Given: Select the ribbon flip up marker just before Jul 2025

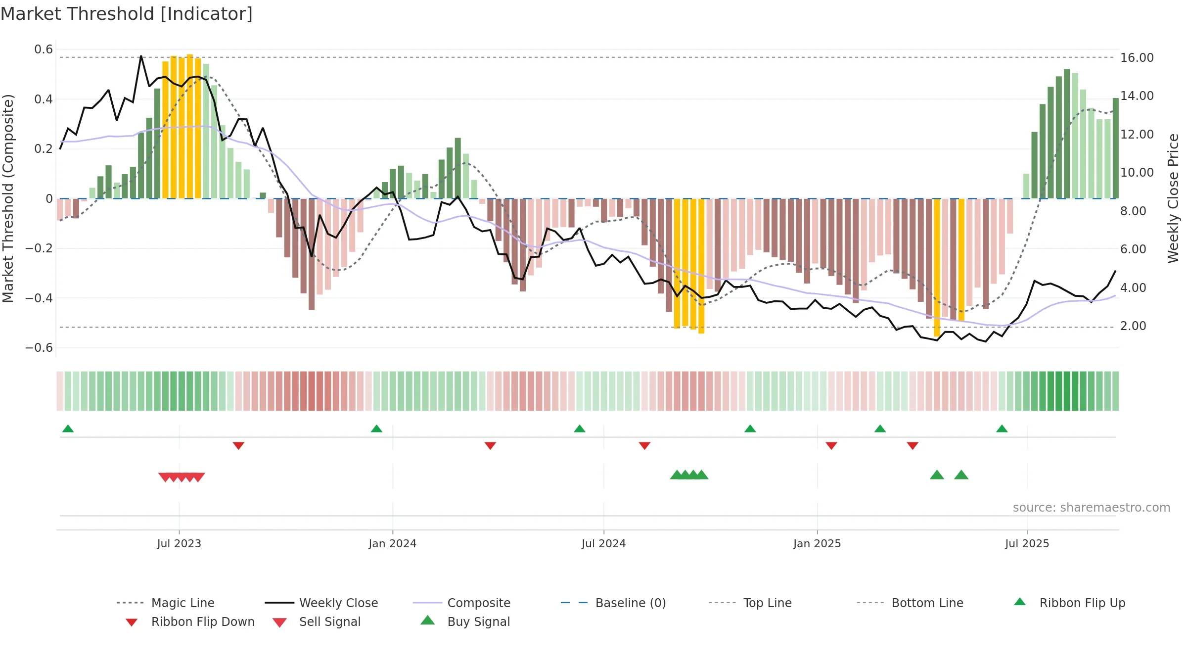Looking at the screenshot, I should coord(1002,429).
